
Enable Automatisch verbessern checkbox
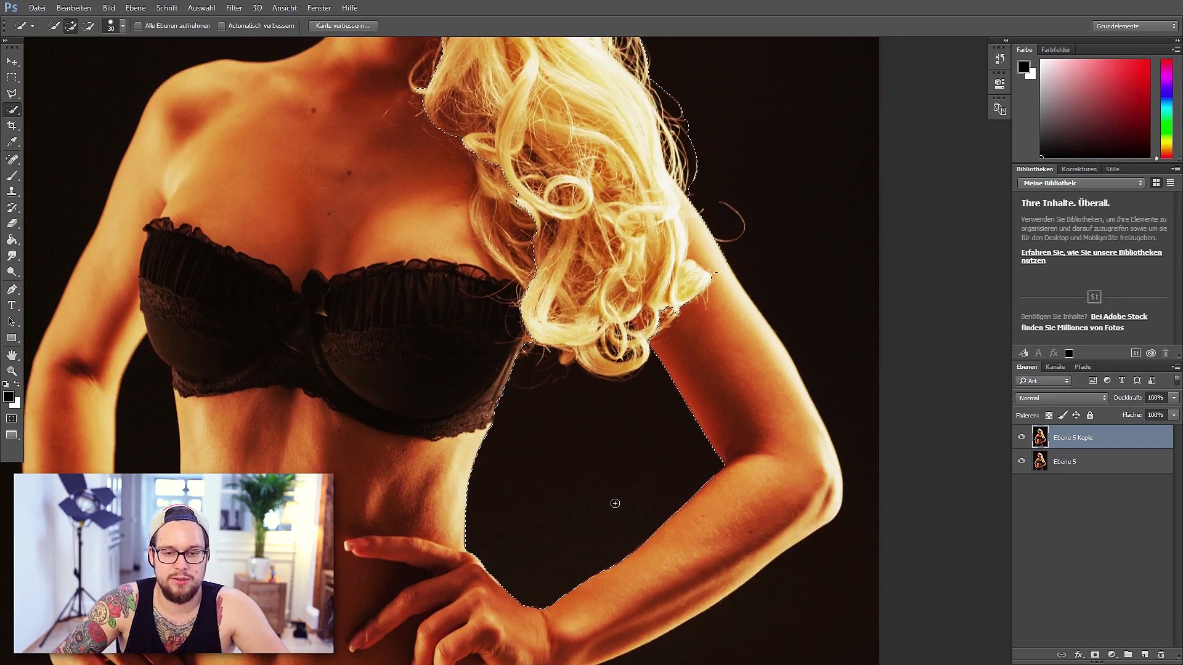coord(221,26)
